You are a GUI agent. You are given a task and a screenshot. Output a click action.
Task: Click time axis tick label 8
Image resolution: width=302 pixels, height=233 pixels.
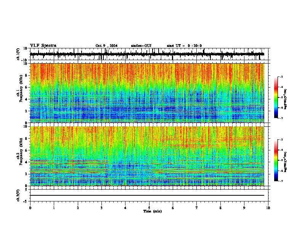(220, 208)
